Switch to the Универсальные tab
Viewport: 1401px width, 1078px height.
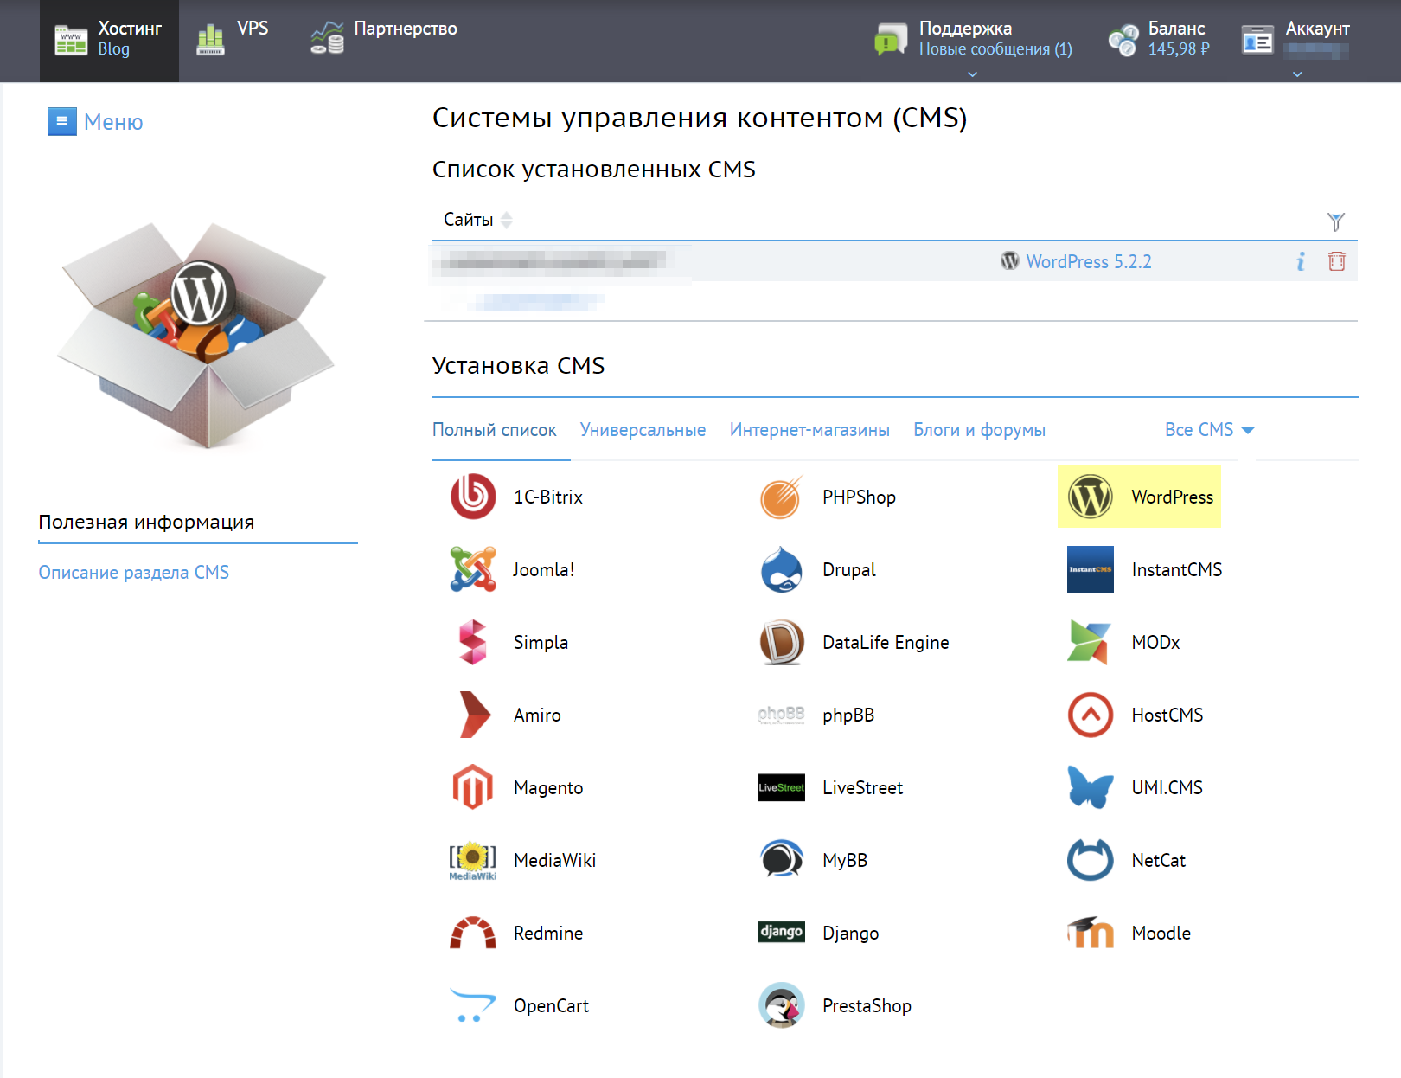pos(643,430)
